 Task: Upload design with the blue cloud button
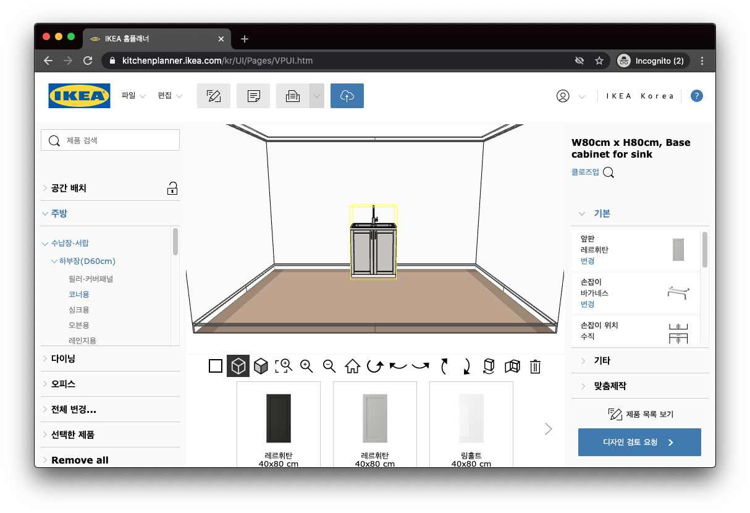[347, 96]
